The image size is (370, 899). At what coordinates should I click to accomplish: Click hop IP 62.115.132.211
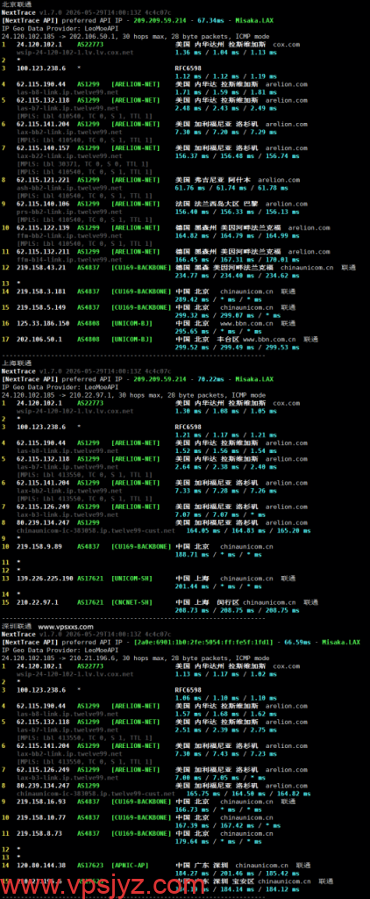pyautogui.click(x=44, y=251)
